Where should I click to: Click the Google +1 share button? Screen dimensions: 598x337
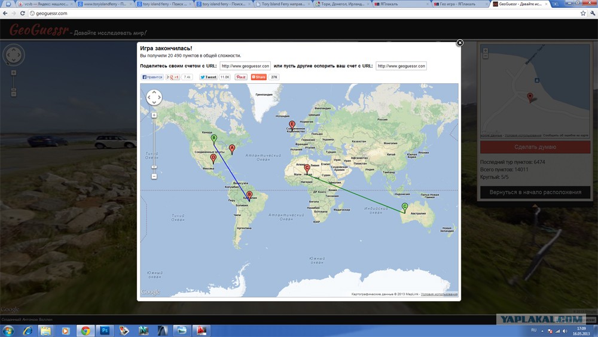click(x=174, y=77)
